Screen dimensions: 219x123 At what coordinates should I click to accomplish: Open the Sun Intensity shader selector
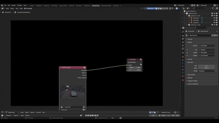tap(206, 55)
